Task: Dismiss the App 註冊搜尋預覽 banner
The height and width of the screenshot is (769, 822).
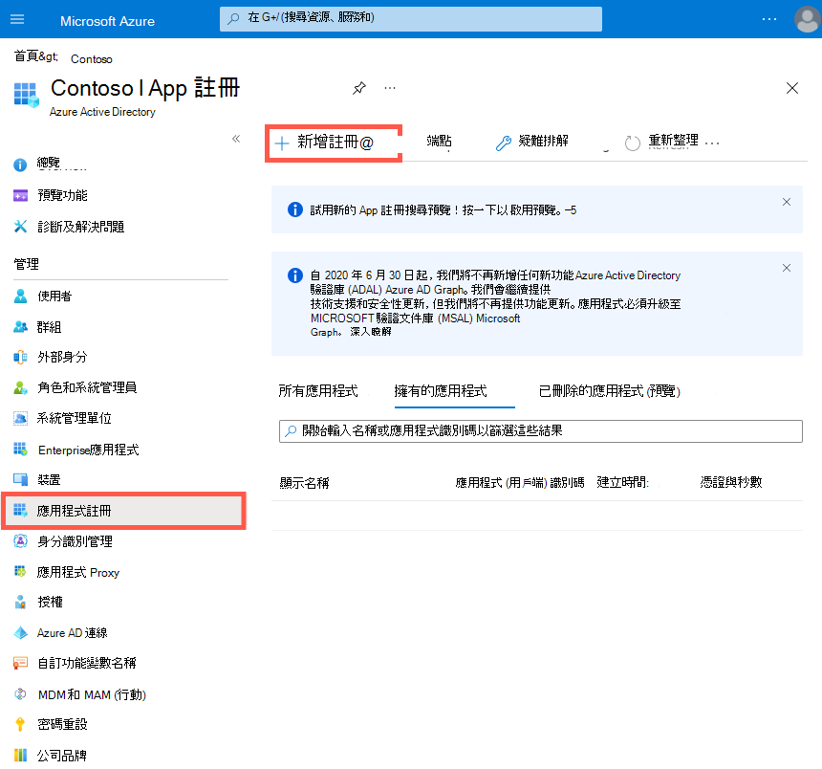Action: pos(787,202)
